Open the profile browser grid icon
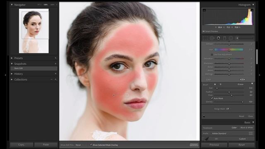This screenshot has width=265, height=149. pos(251,133)
